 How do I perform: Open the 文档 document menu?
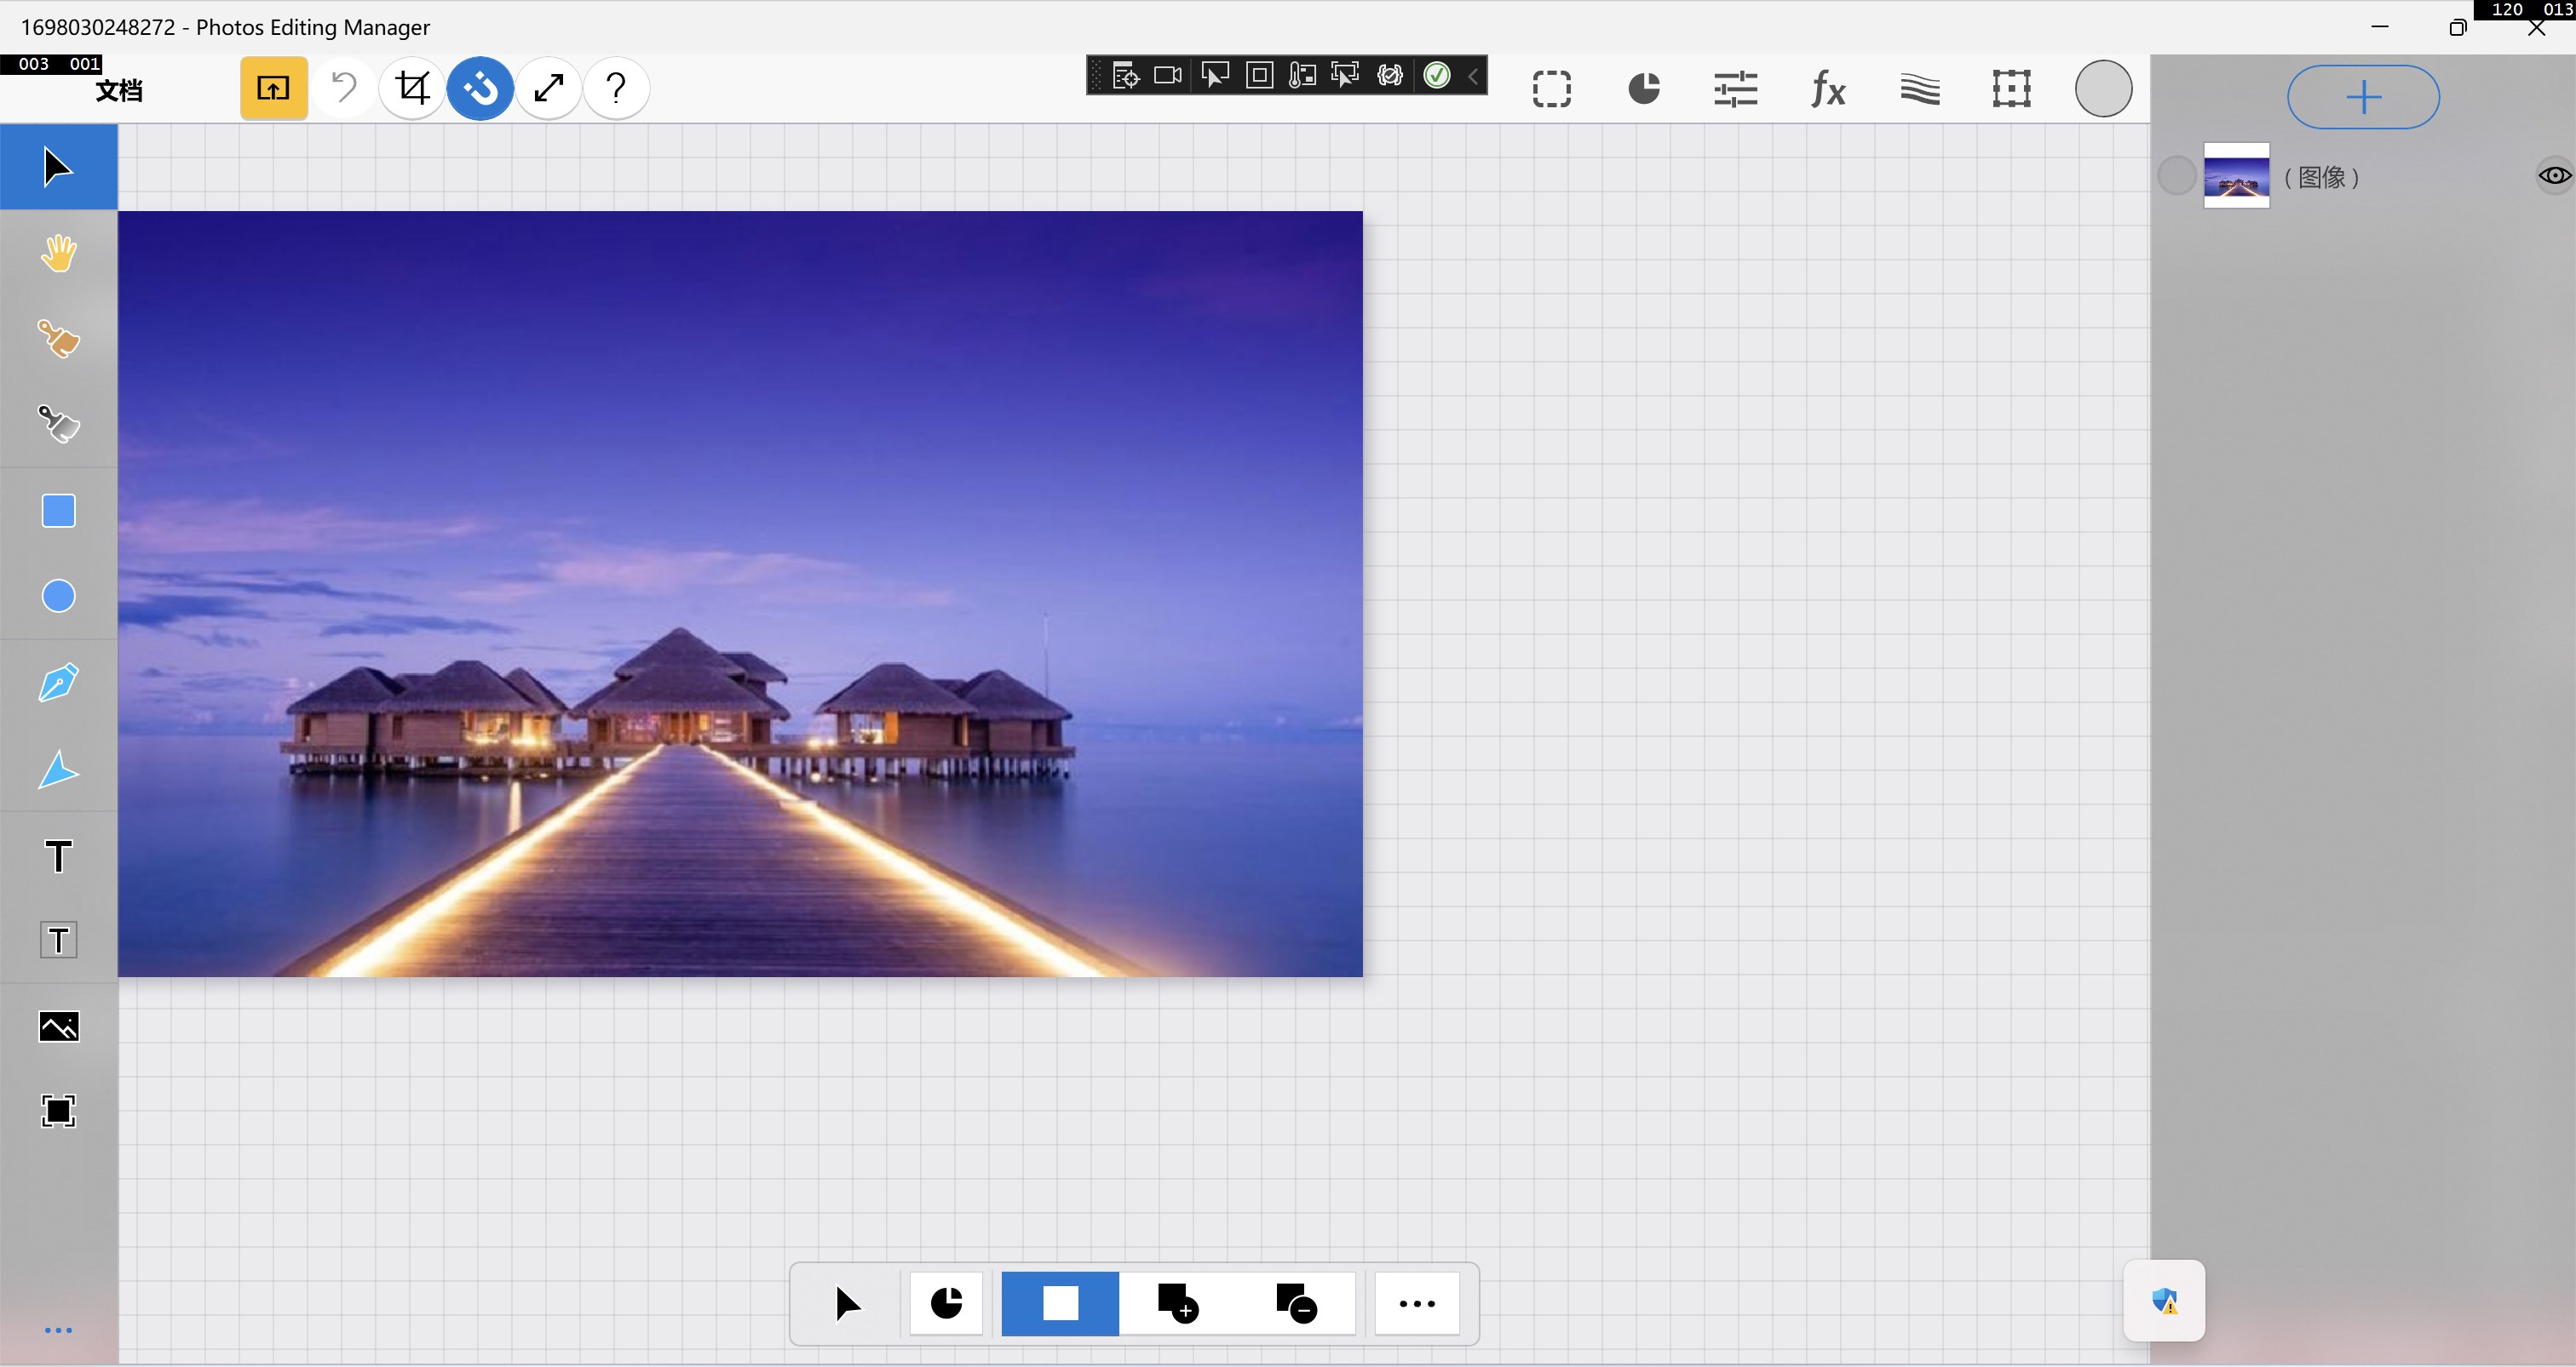click(118, 90)
